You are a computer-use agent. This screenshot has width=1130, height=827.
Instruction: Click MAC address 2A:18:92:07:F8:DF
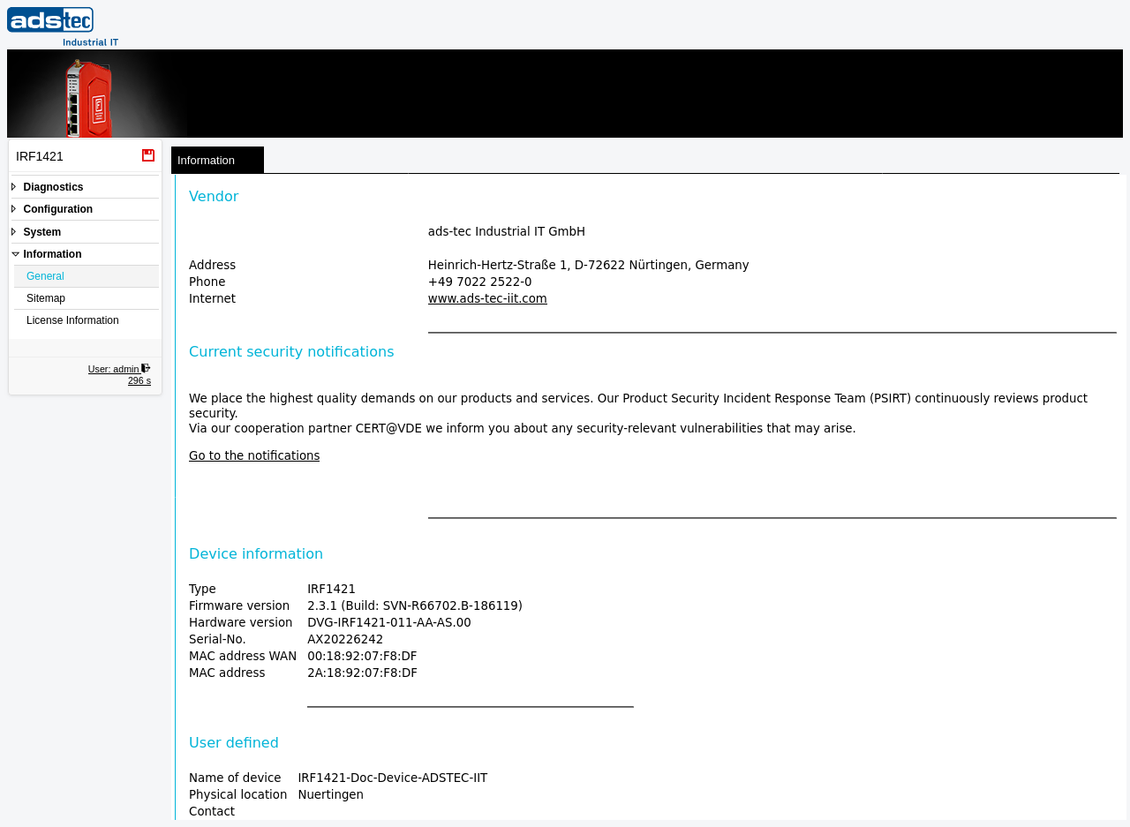point(362,673)
